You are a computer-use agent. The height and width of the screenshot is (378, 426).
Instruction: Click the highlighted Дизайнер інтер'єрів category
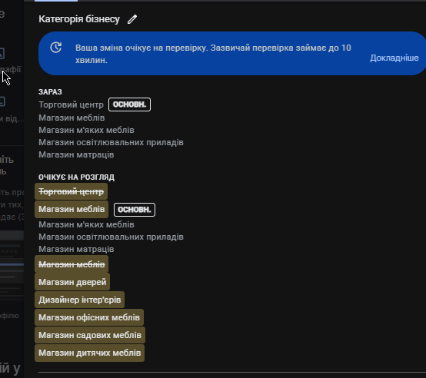click(x=80, y=300)
